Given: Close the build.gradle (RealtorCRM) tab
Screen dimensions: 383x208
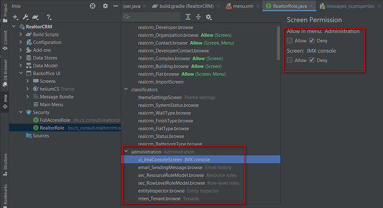Looking at the screenshot, I should [x=218, y=6].
